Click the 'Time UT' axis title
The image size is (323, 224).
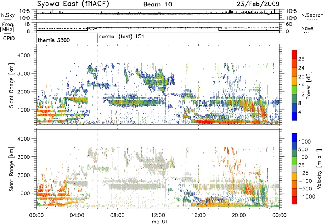coord(158,222)
